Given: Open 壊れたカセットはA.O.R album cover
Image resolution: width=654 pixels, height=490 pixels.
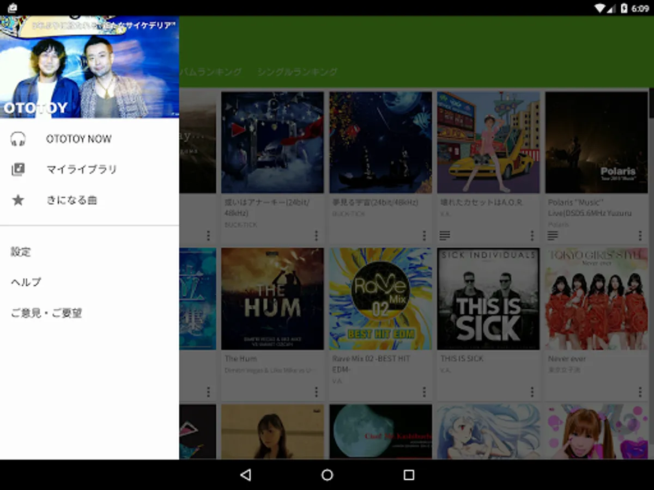Looking at the screenshot, I should point(488,142).
